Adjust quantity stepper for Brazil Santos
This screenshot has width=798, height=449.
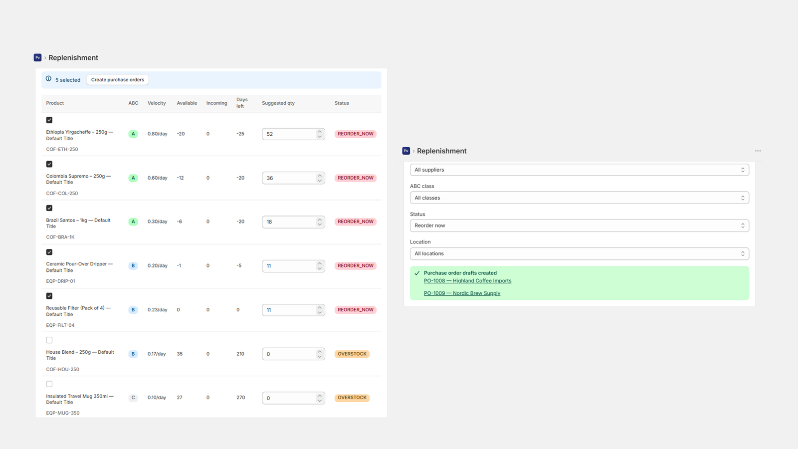(x=320, y=222)
